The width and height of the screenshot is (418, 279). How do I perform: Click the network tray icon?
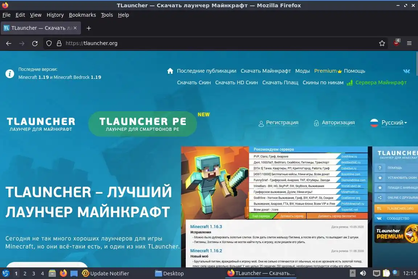376,273
